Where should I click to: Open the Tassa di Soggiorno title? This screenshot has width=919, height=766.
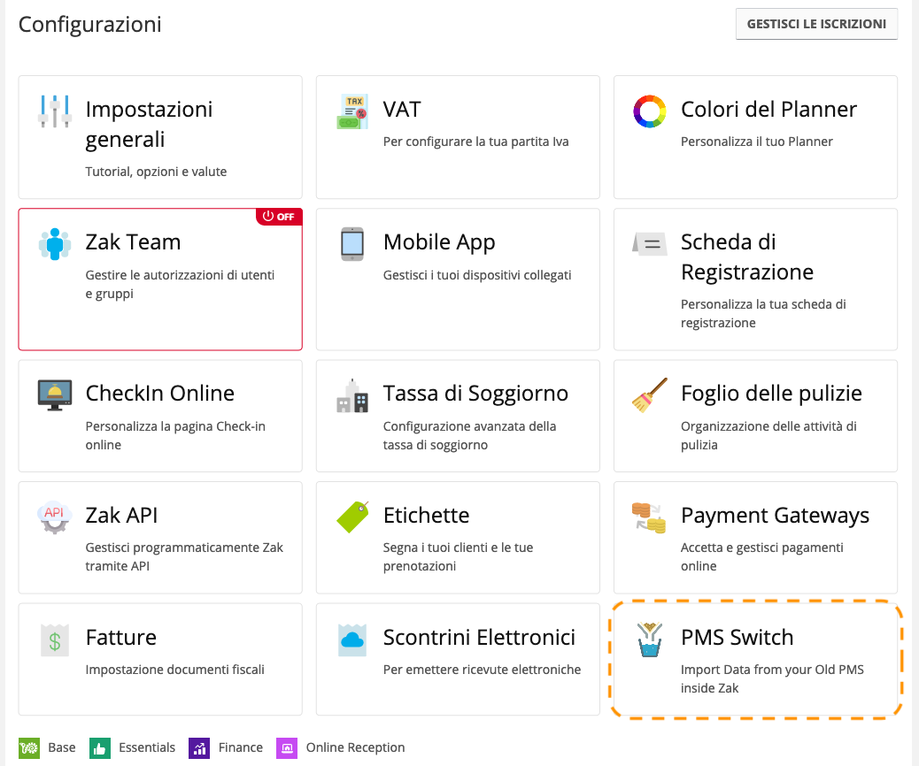point(475,393)
